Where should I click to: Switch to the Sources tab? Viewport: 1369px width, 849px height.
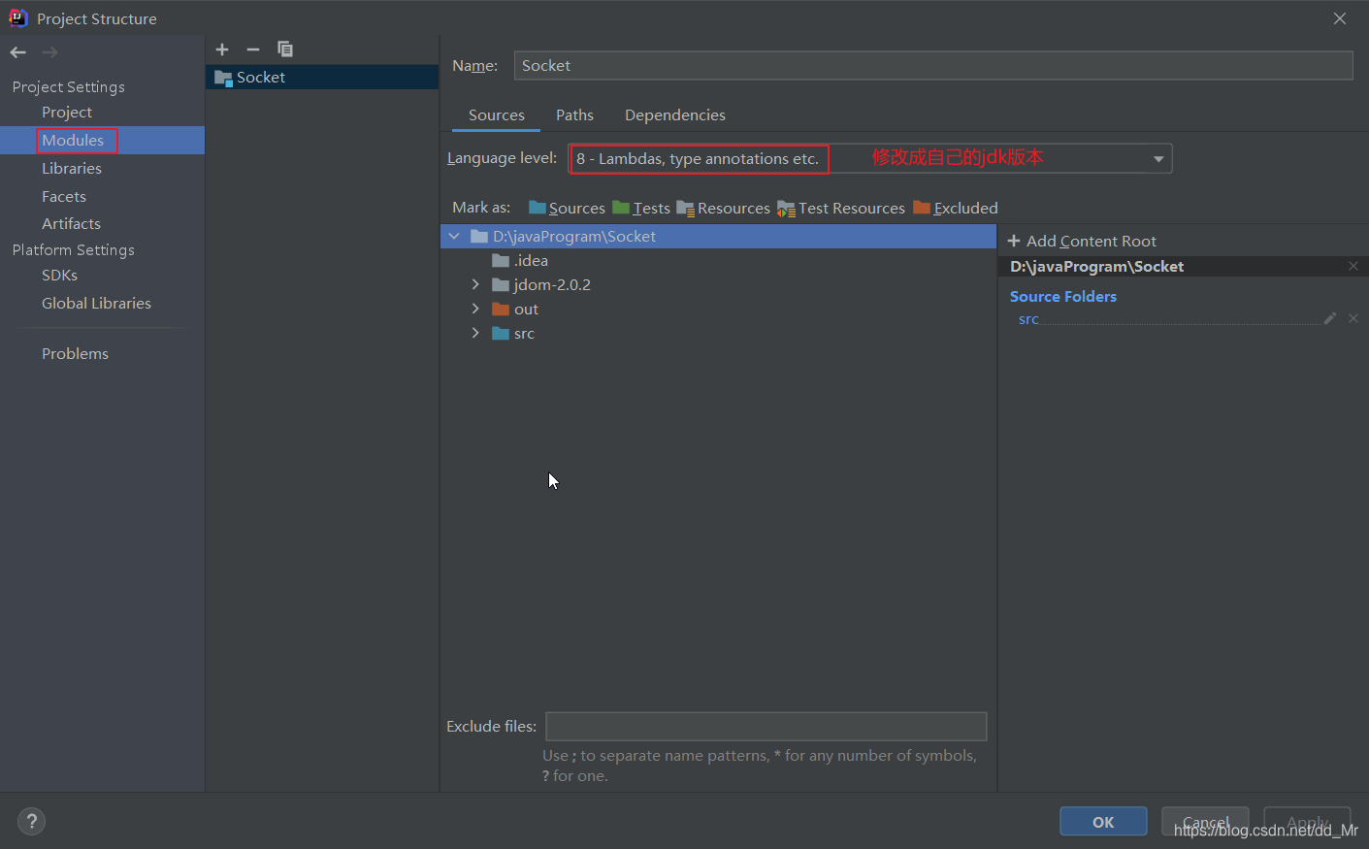(497, 115)
